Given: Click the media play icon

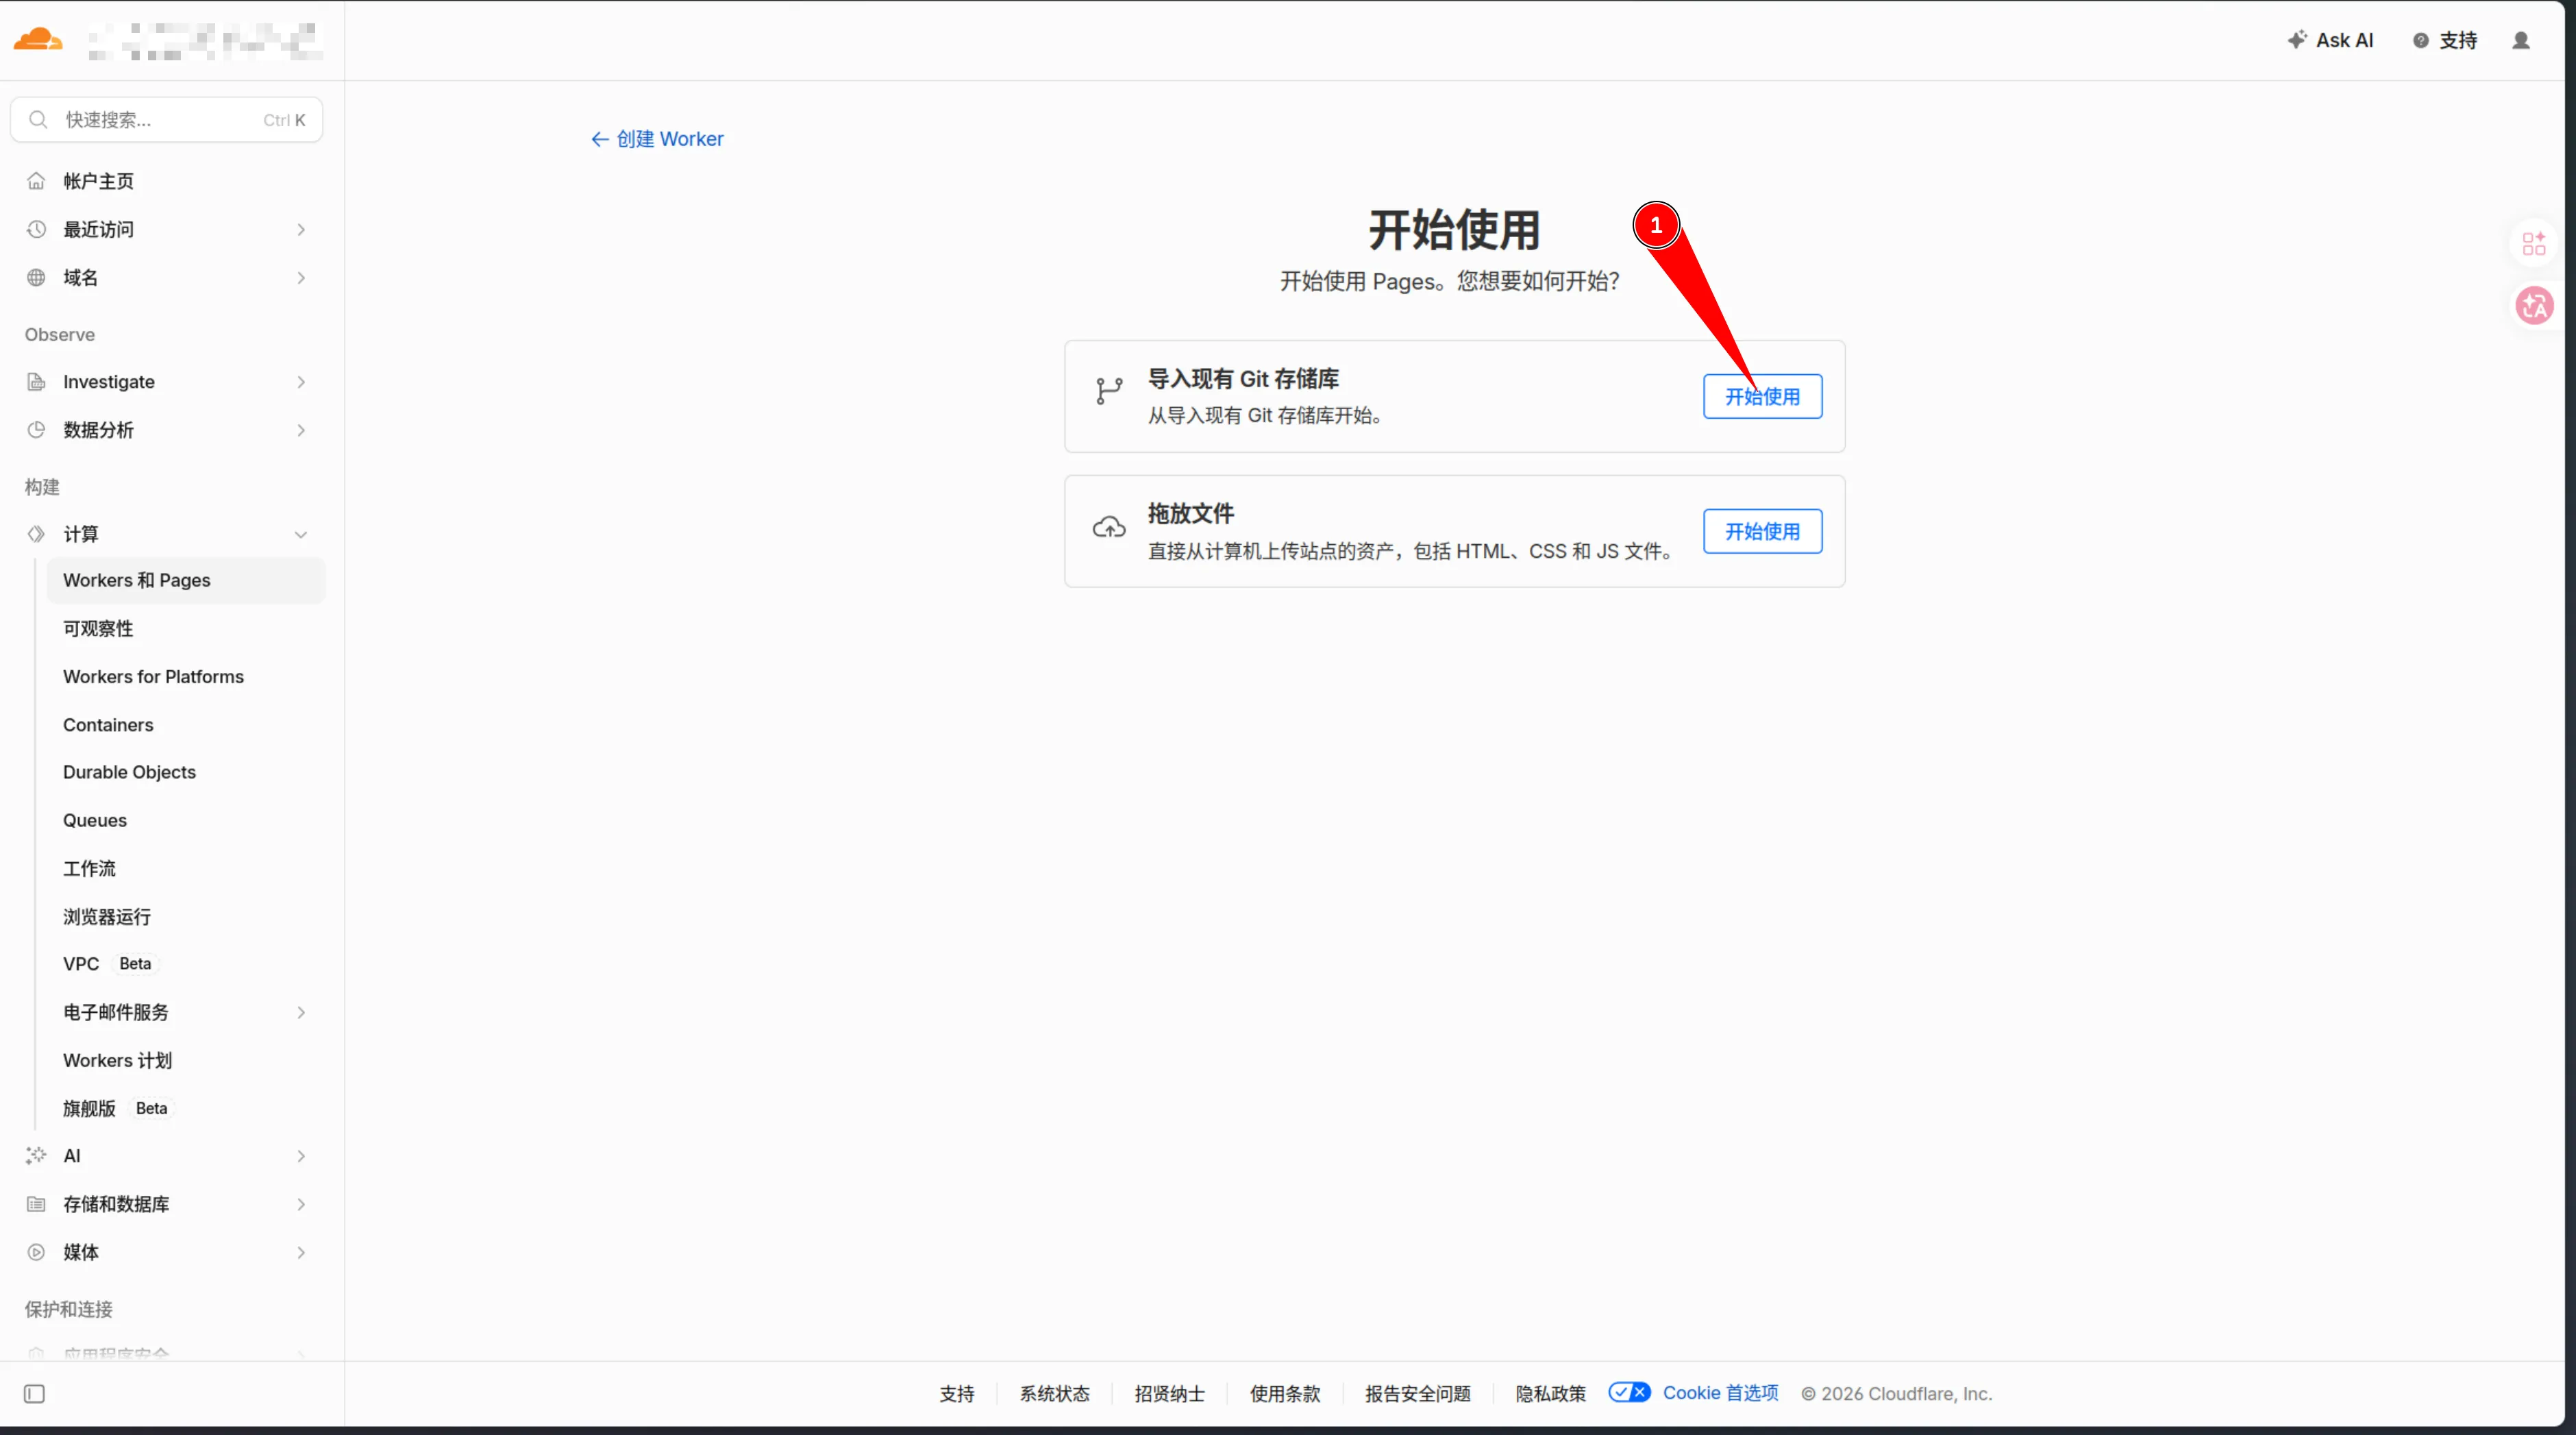Looking at the screenshot, I should [36, 1252].
